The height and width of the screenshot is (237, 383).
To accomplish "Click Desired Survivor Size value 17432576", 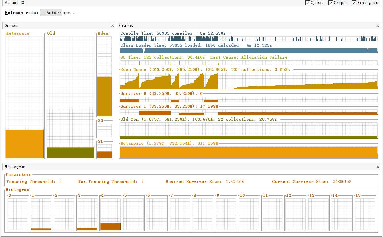I will coord(235,182).
